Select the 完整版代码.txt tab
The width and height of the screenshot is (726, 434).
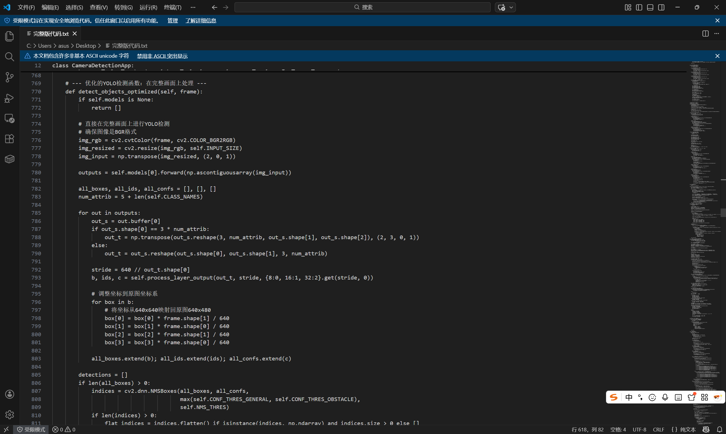[51, 34]
